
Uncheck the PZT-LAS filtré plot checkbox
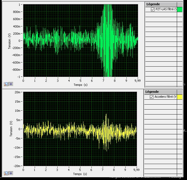coord(153,9)
